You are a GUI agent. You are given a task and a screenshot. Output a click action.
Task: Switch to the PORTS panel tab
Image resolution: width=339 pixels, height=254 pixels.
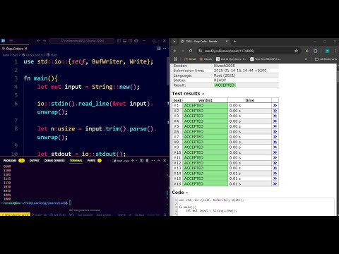tap(94, 161)
